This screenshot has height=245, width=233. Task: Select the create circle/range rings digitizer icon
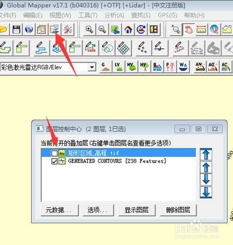[x=107, y=48]
